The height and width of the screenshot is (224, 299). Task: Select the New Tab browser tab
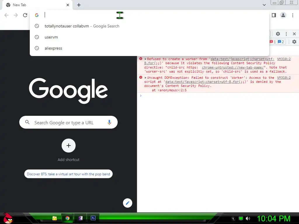tap(37, 5)
